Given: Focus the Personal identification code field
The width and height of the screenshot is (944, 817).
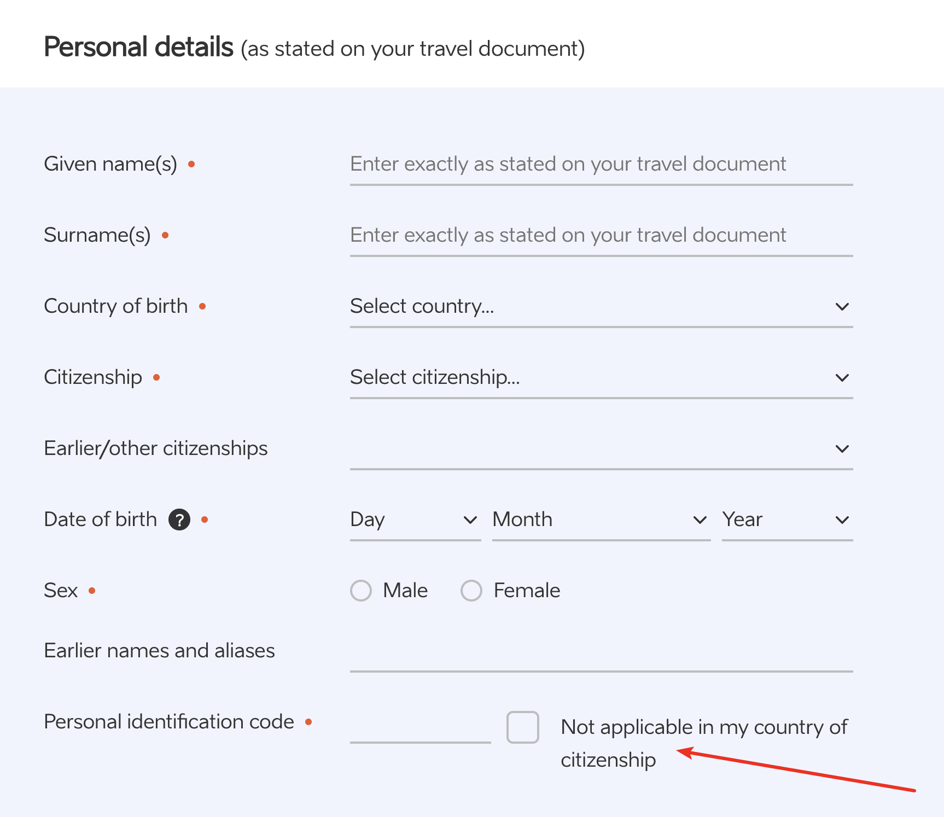Looking at the screenshot, I should 421,723.
